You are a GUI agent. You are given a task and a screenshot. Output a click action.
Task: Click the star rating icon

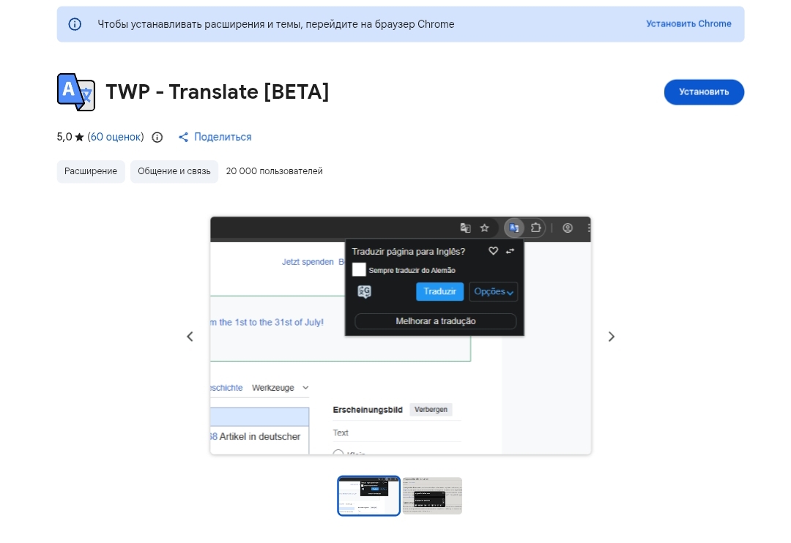tap(79, 137)
